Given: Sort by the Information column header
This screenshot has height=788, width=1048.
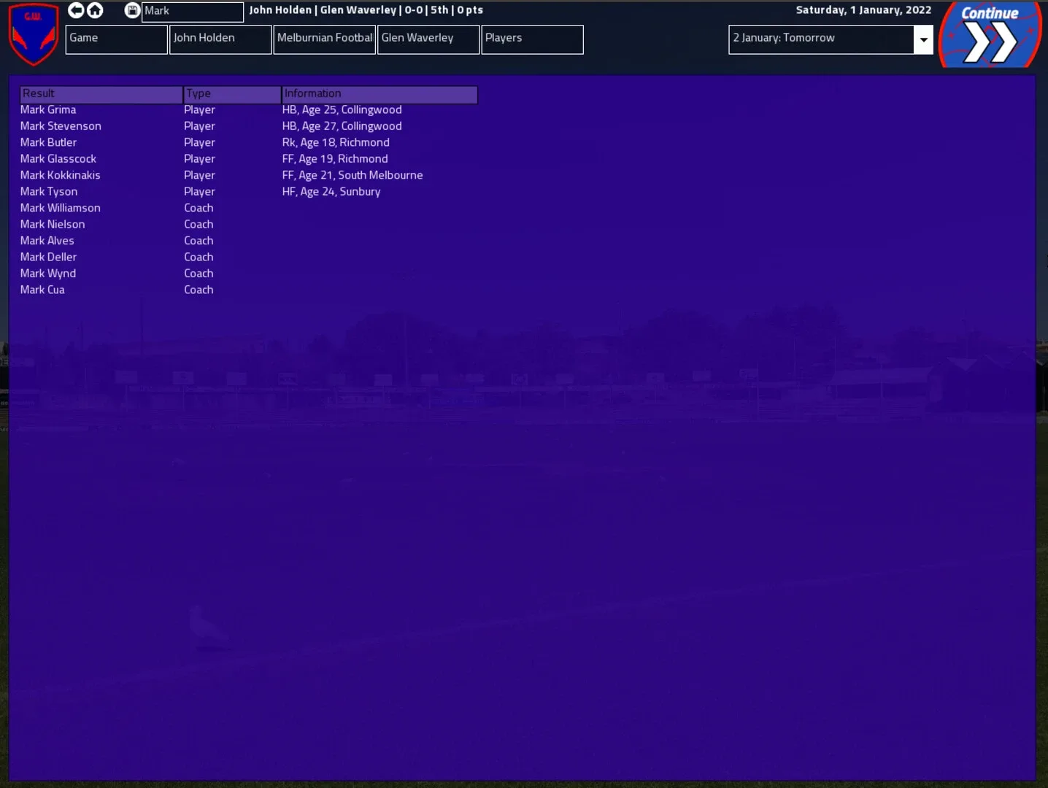Looking at the screenshot, I should 379,94.
